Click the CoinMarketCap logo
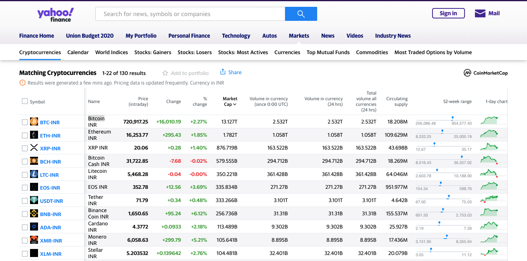 pyautogui.click(x=485, y=73)
